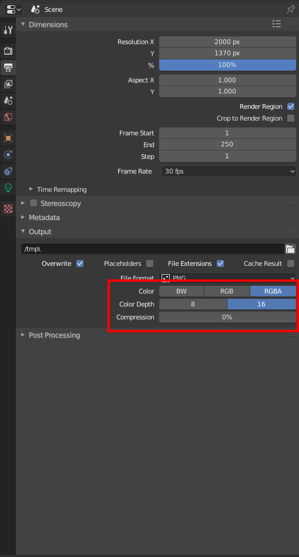
Task: Click the Aspect Y field
Action: coord(227,91)
